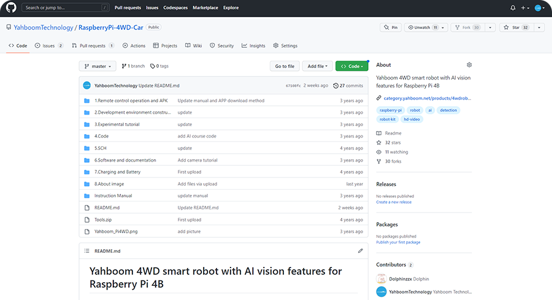552x300 pixels.
Task: Star the repository
Action: point(516,28)
